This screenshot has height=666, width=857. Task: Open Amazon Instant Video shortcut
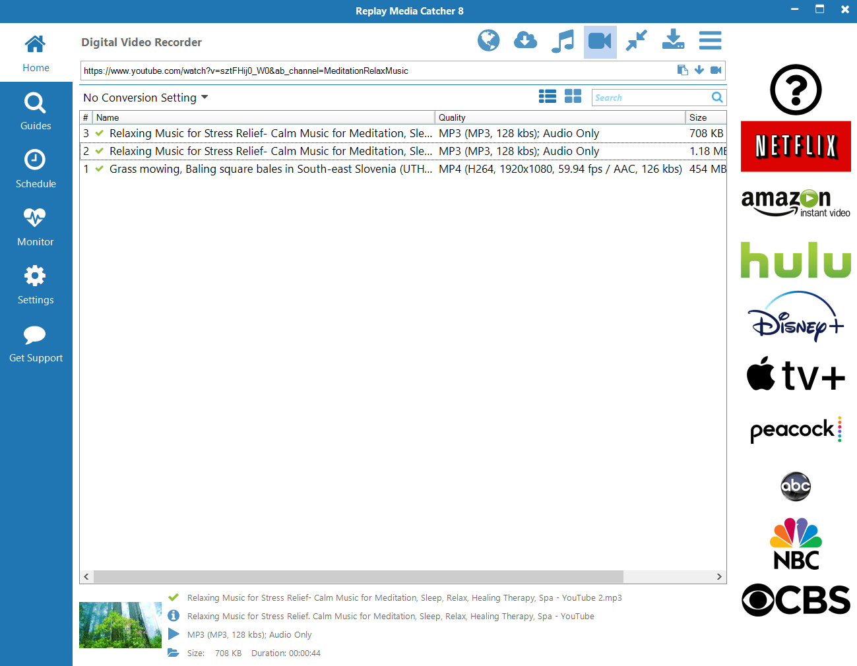pyautogui.click(x=796, y=202)
